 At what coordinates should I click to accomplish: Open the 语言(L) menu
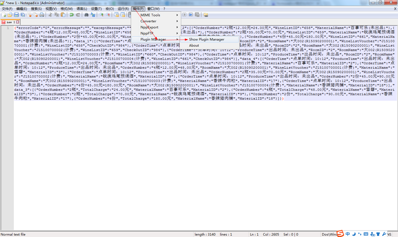coord(82,9)
